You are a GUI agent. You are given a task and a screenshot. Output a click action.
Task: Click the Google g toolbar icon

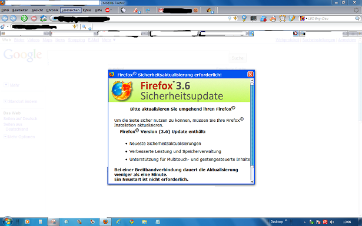2,26
